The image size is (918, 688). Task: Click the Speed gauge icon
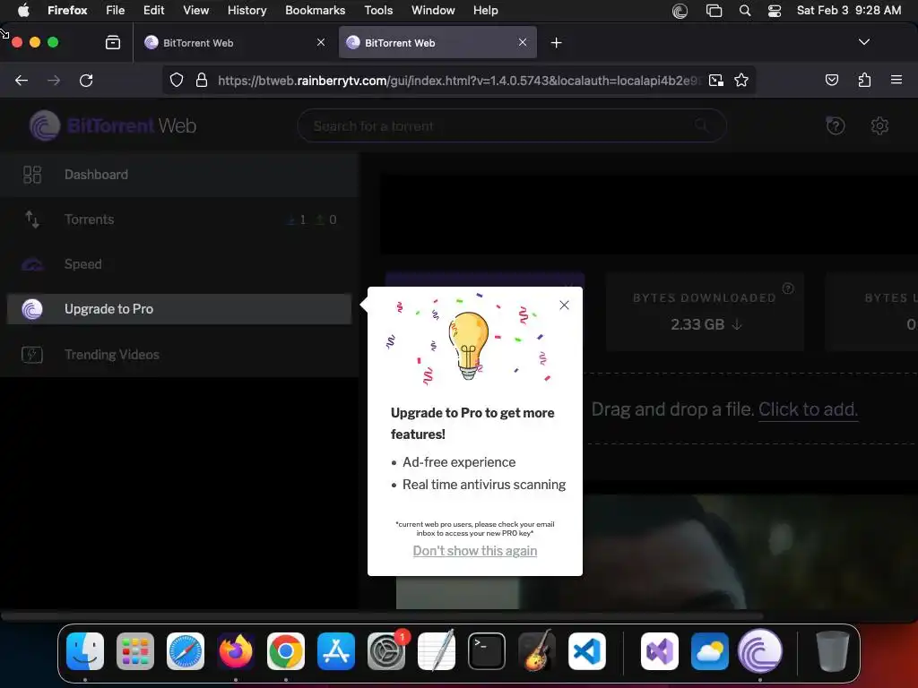pyautogui.click(x=32, y=264)
